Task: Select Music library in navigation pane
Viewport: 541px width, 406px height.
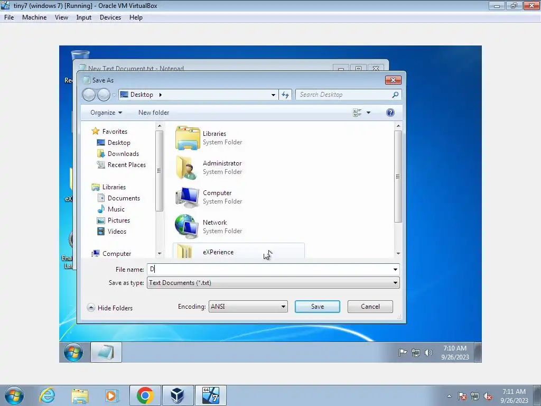Action: pyautogui.click(x=116, y=209)
